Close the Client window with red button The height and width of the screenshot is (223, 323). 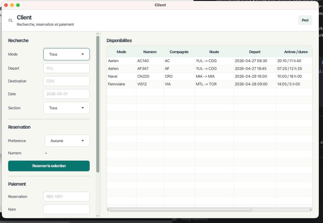point(6,5)
